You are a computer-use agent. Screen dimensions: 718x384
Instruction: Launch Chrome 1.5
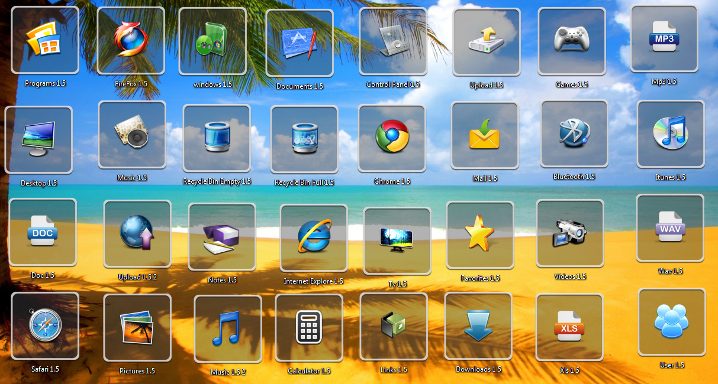tap(391, 137)
